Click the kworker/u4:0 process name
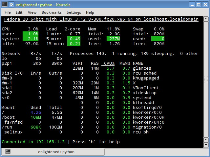210x157 pixels. click(x=149, y=122)
